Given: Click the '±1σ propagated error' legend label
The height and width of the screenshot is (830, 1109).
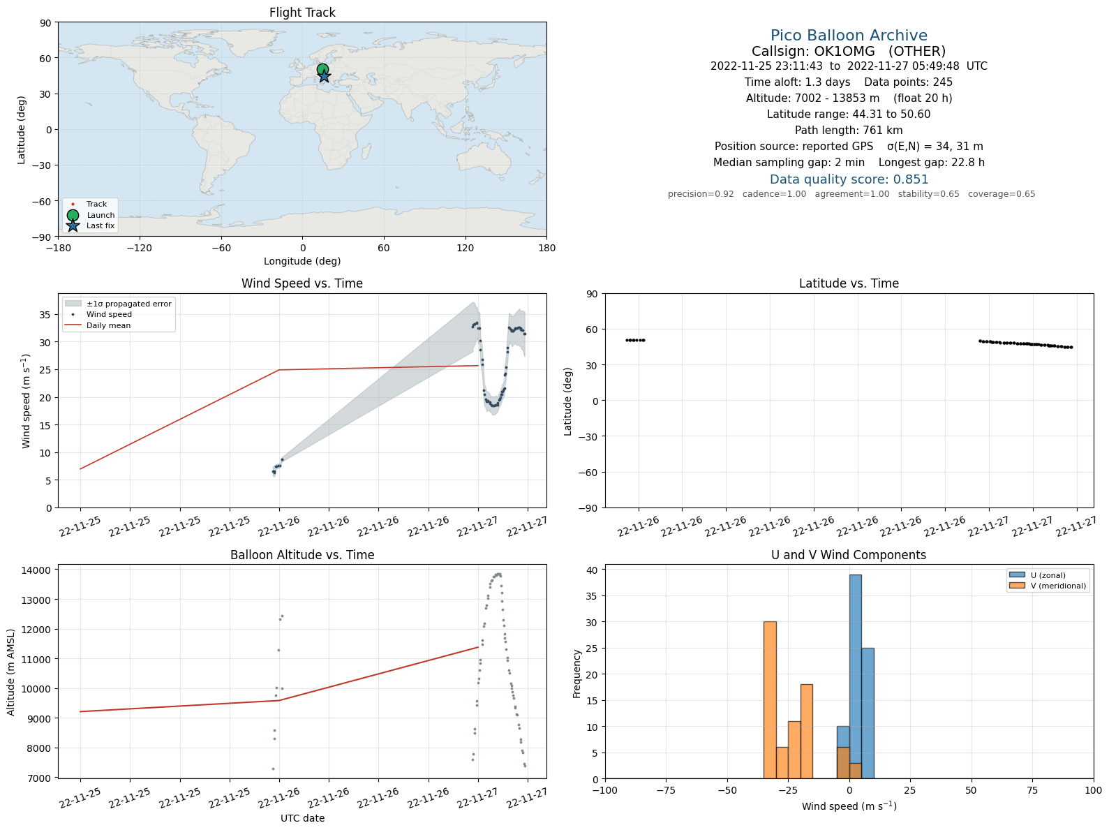Looking at the screenshot, I should coord(129,304).
